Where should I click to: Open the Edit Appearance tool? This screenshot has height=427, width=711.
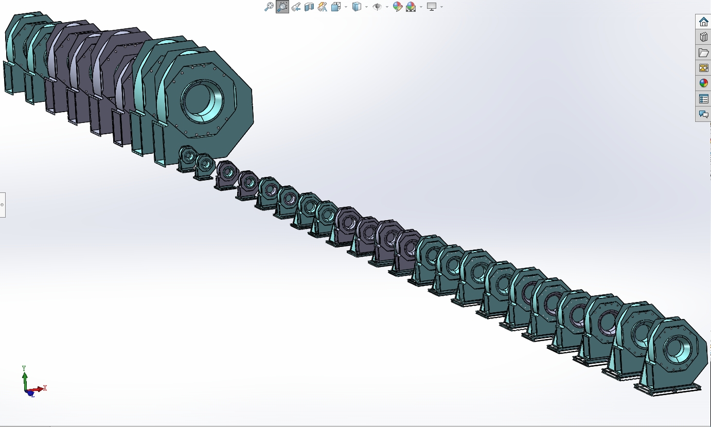[x=397, y=7]
